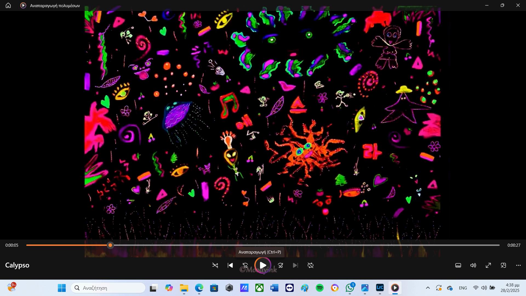Click the home icon in title bar
Screen dimensions: 526x296
pos(8,5)
